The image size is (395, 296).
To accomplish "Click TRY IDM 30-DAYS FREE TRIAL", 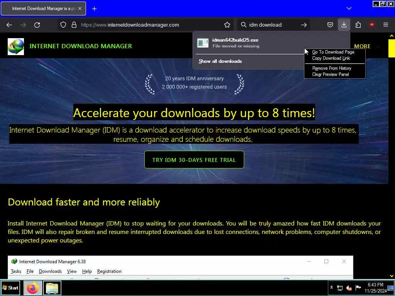I will (194, 160).
